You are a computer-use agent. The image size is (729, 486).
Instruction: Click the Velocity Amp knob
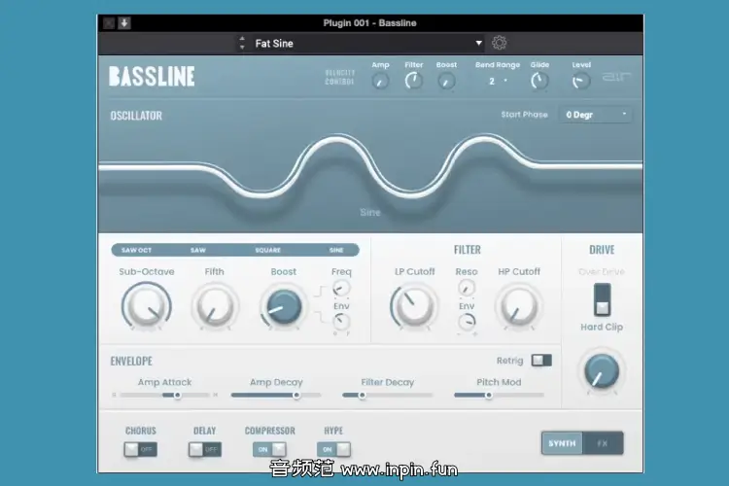point(380,82)
